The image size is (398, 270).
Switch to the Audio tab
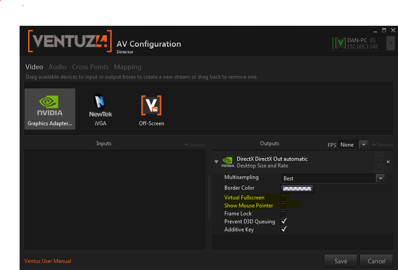(x=57, y=67)
